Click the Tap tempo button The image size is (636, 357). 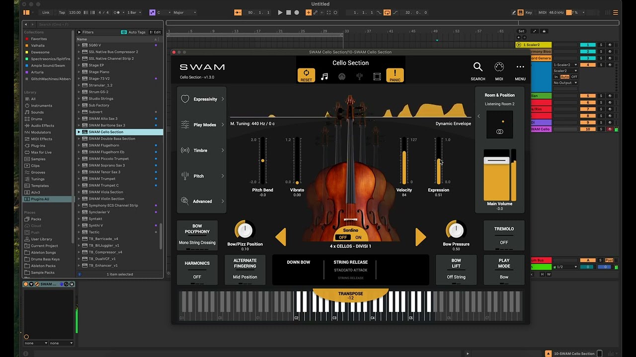click(x=62, y=12)
